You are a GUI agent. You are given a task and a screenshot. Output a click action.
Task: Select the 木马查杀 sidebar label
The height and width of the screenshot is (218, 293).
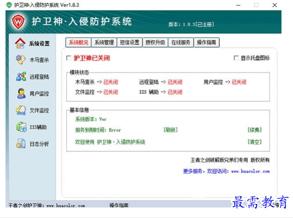click(39, 60)
